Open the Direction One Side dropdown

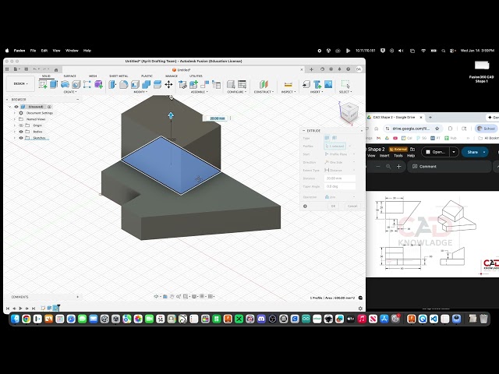(340, 162)
